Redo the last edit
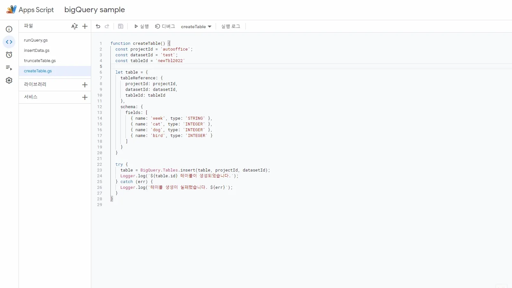512x288 pixels. [107, 26]
